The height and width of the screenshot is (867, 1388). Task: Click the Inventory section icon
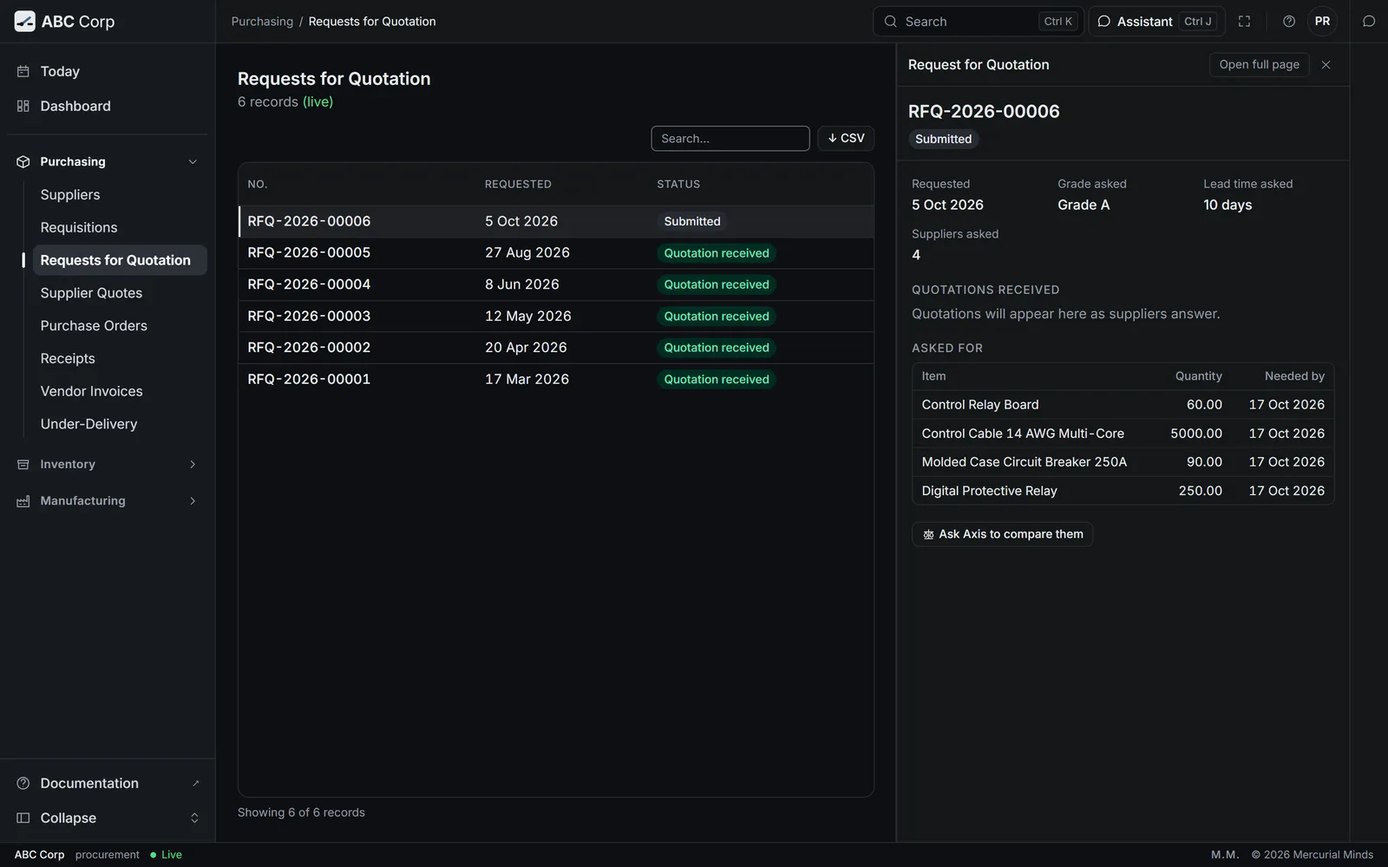click(23, 465)
